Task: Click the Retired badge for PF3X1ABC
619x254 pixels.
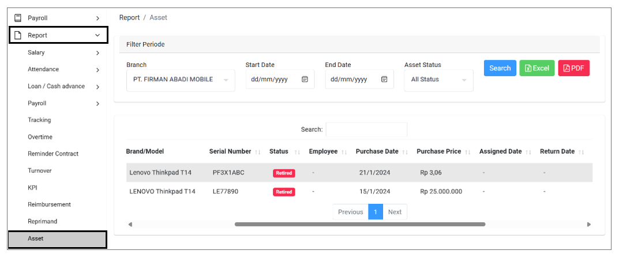Action: coord(284,173)
